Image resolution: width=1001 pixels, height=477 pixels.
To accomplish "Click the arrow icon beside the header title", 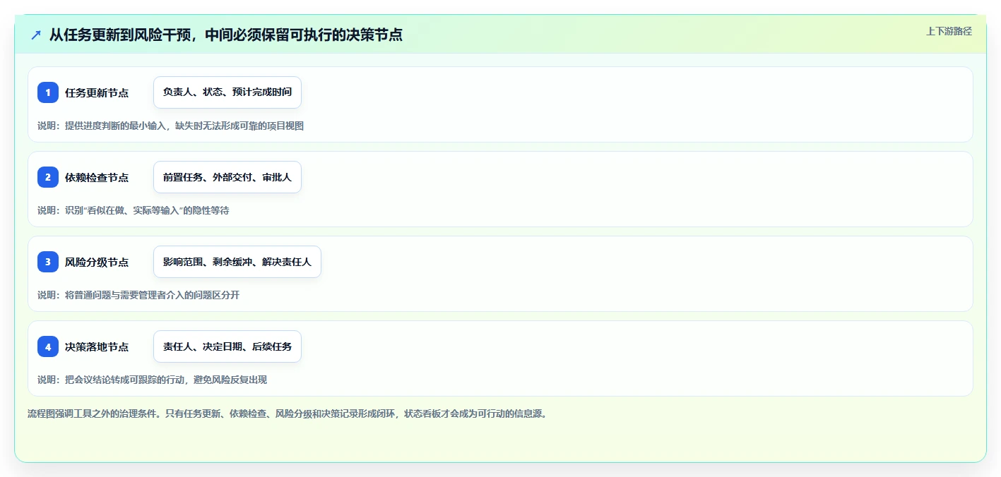I will [36, 35].
